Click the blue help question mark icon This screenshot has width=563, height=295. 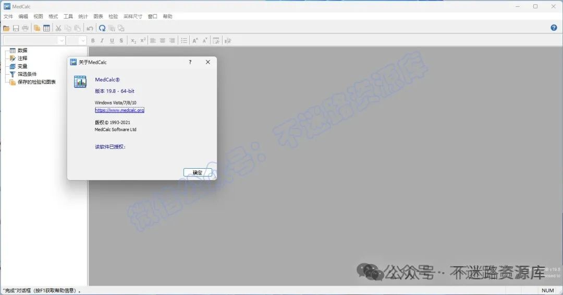click(x=554, y=28)
